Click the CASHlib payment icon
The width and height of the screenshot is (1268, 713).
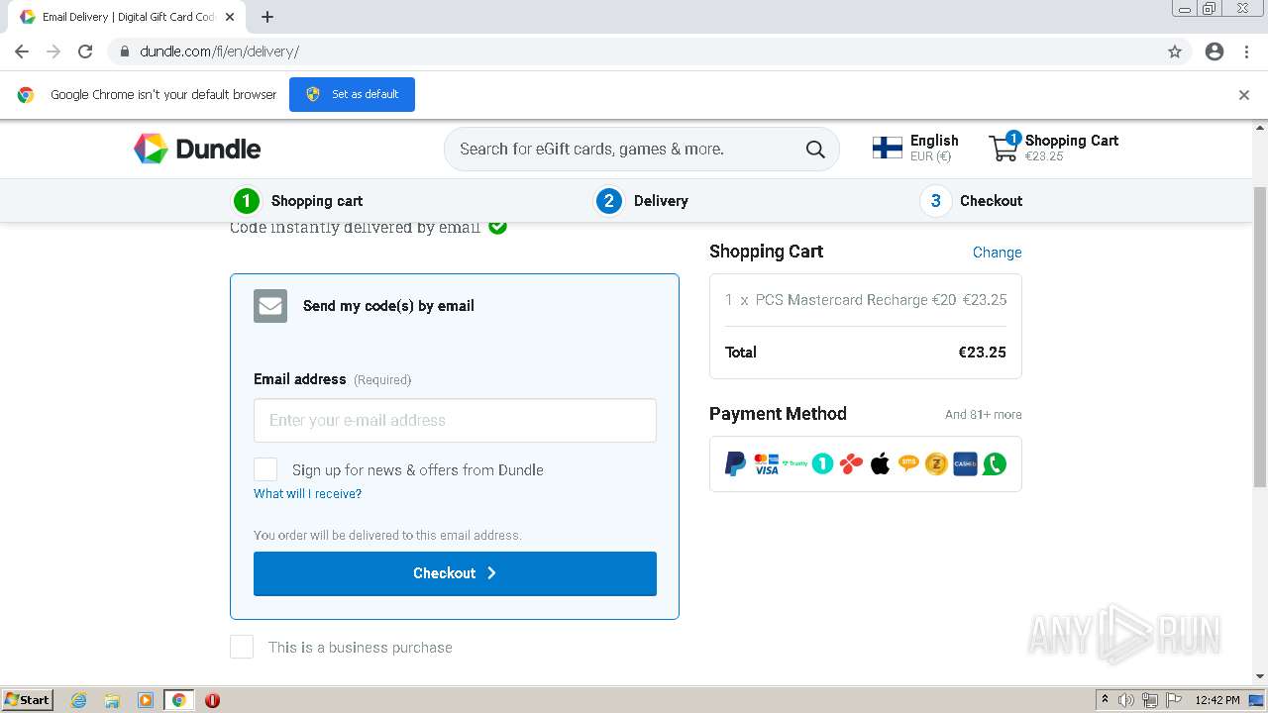click(965, 463)
